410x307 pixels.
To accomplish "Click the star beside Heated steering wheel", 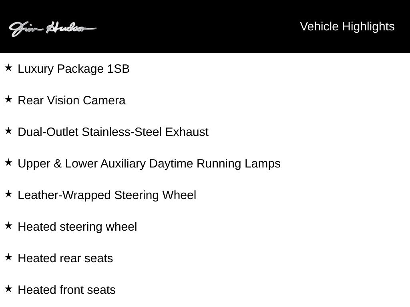I will tap(8, 225).
